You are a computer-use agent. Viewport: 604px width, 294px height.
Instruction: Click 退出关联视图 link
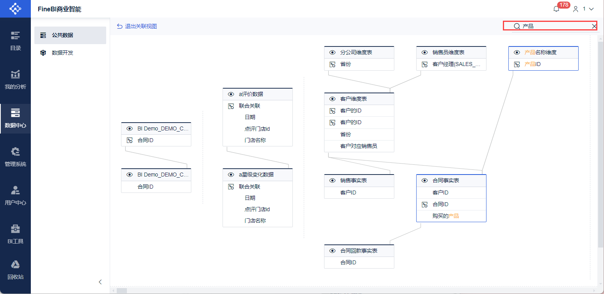[137, 26]
